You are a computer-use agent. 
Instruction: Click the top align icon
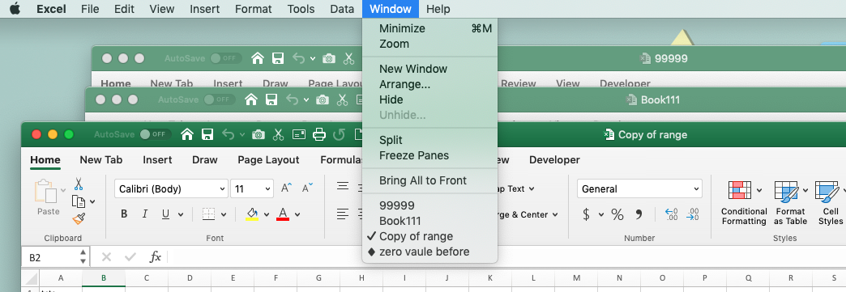click(343, 187)
